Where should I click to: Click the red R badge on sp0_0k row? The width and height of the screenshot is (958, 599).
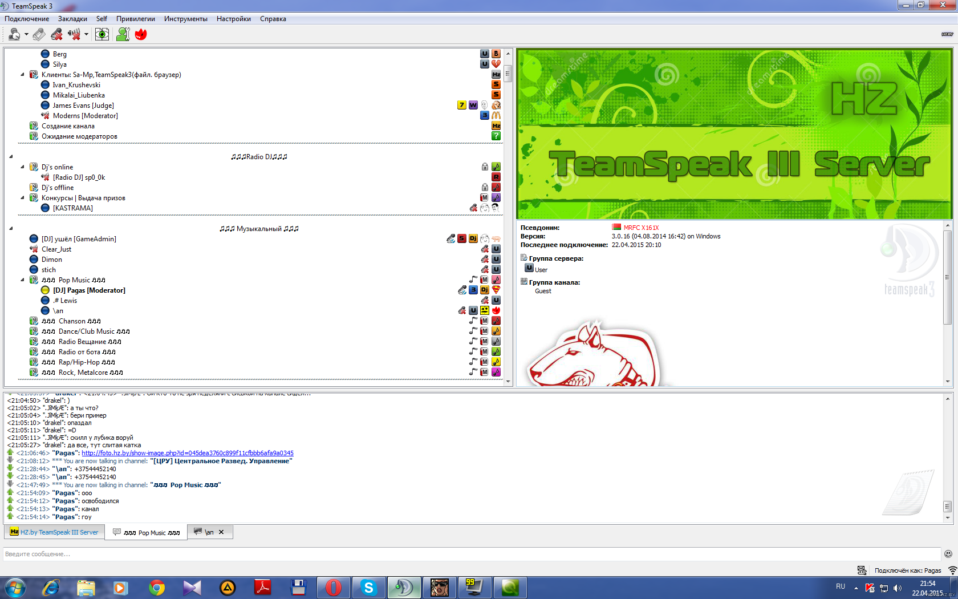(496, 177)
